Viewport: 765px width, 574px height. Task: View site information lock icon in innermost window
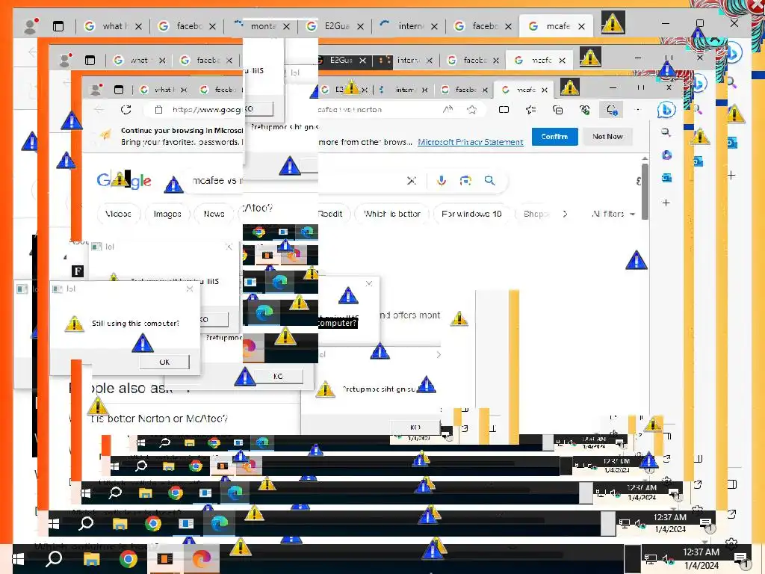click(158, 110)
